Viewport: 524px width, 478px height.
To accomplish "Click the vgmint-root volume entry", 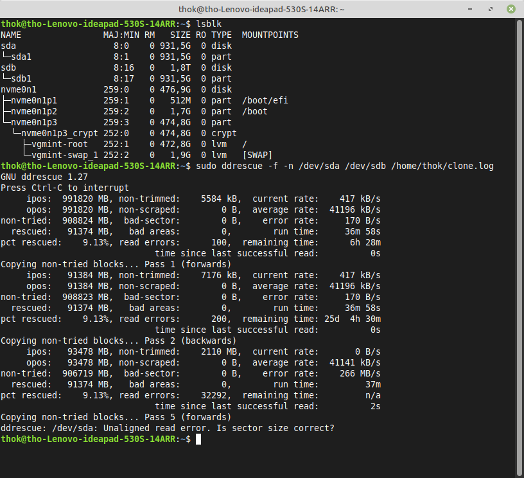I will click(x=59, y=144).
